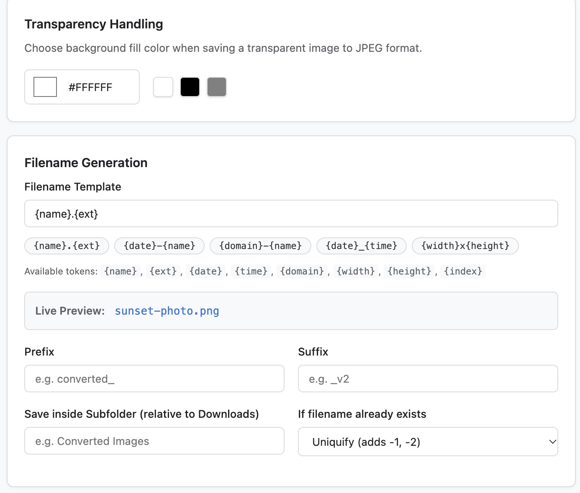Apply the {name}.{ext} template preset
The width and height of the screenshot is (580, 493).
coord(67,246)
